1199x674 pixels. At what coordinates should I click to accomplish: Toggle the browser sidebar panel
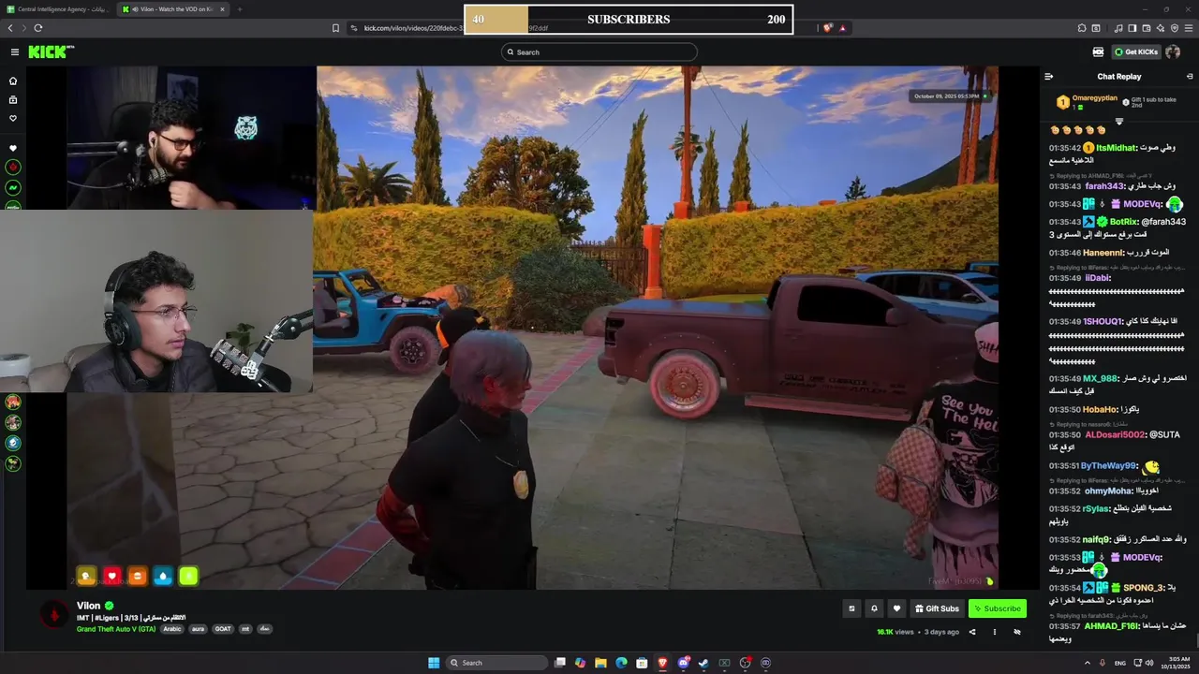coord(1132,28)
